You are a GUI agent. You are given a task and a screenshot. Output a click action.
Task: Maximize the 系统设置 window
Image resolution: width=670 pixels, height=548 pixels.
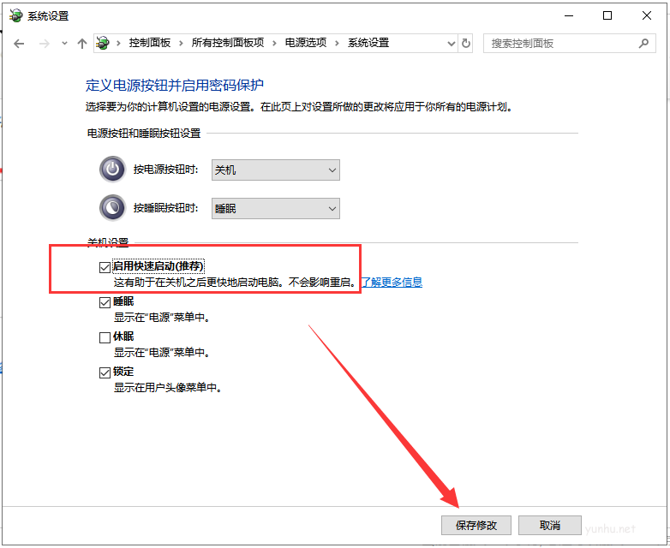pyautogui.click(x=607, y=15)
